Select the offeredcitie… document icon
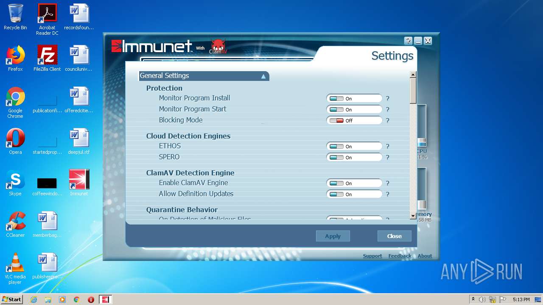 click(79, 100)
